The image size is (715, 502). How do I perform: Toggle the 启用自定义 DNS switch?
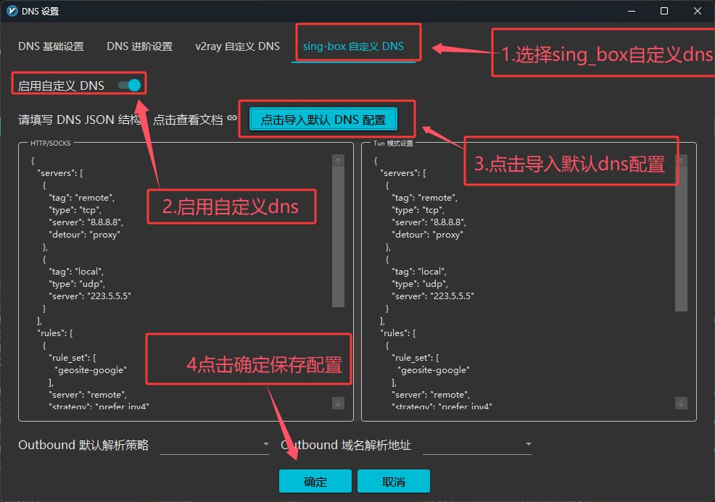[x=130, y=85]
